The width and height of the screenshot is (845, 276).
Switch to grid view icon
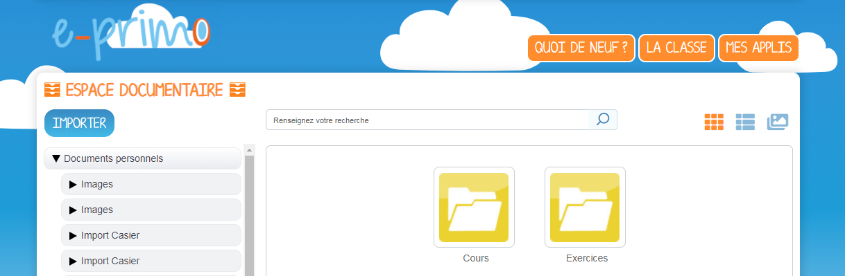tap(714, 122)
